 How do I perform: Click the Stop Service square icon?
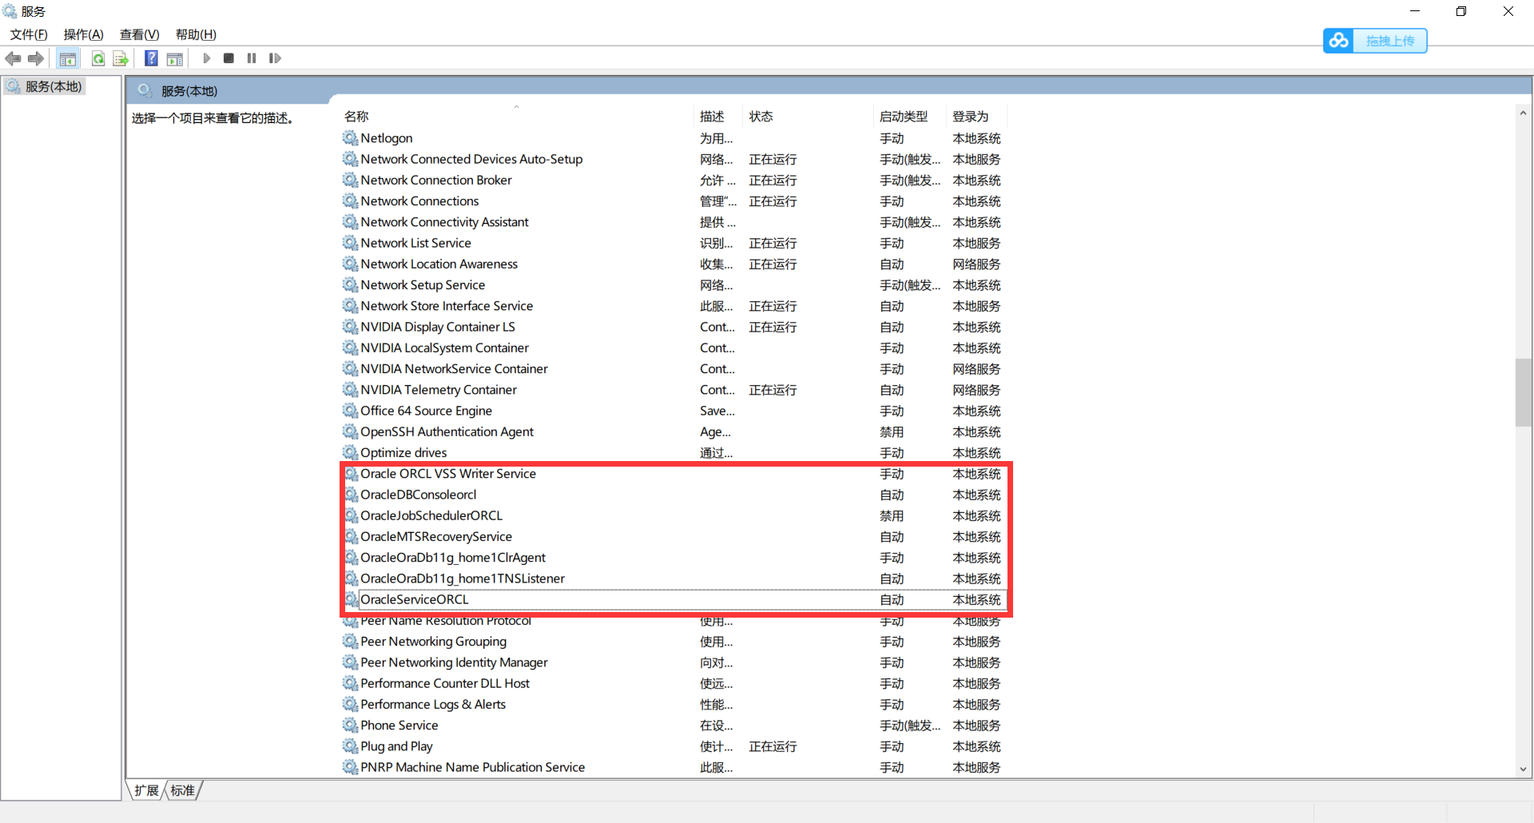(x=229, y=58)
